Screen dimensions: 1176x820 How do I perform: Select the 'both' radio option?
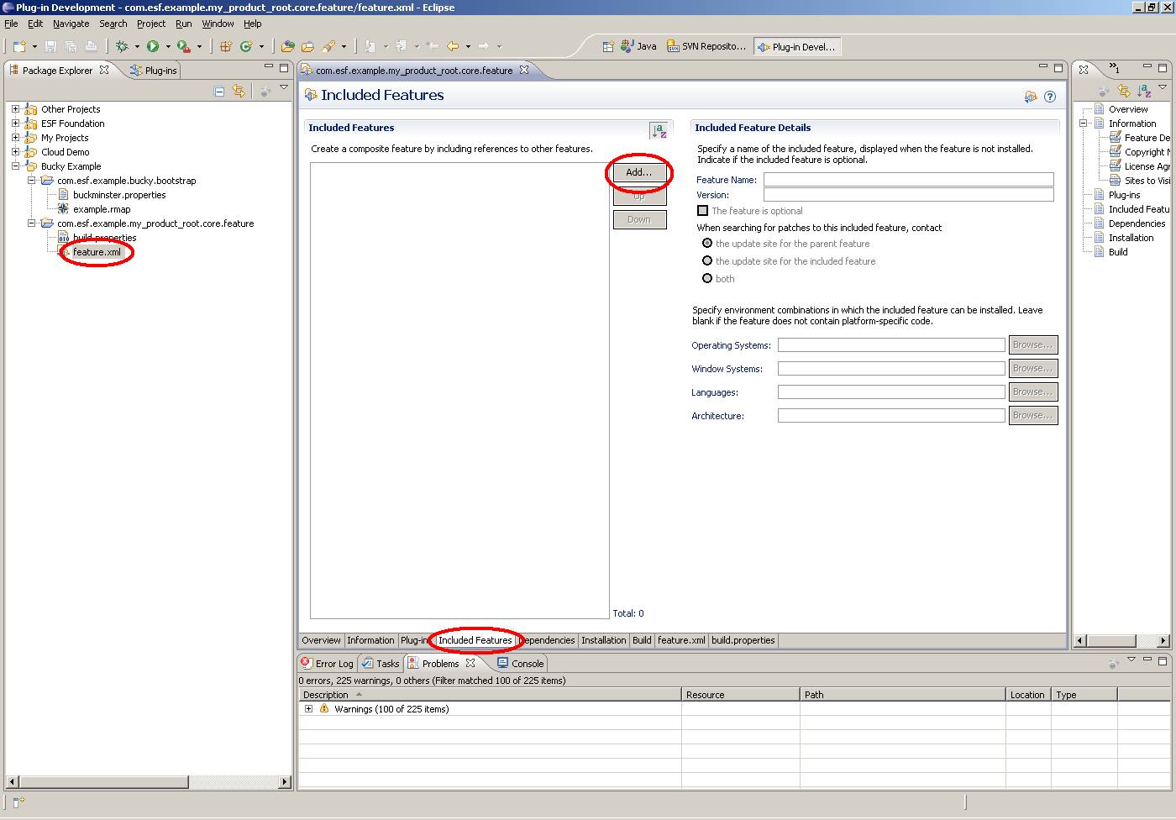(x=707, y=279)
